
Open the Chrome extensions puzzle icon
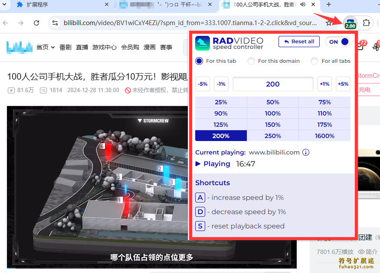tap(366, 23)
